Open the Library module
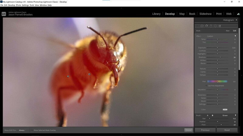This screenshot has height=136, width=243. 156,14
